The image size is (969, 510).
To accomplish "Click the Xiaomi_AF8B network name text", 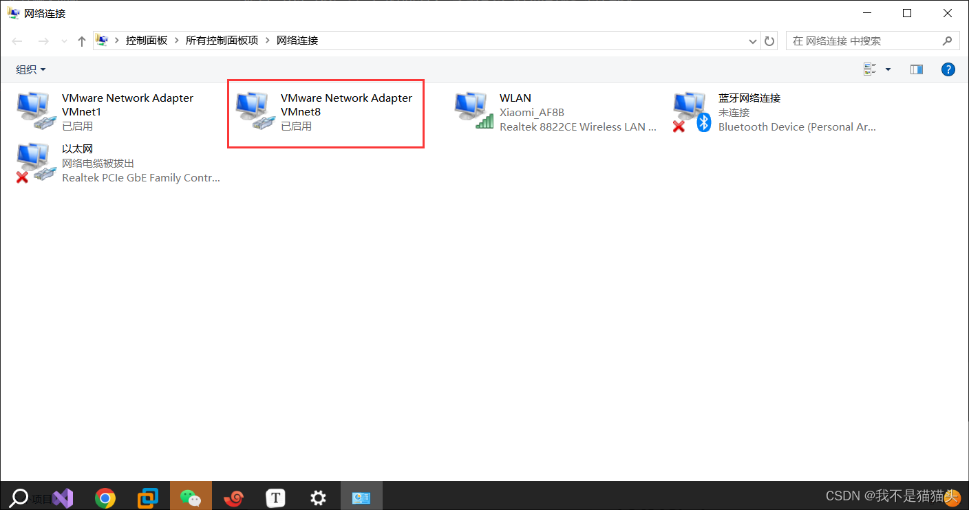I will point(532,113).
